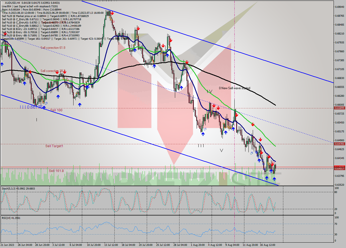Click the Stoch(5,3,3) indicator label
Screen dimensions: 346x248
pyautogui.click(x=18, y=189)
